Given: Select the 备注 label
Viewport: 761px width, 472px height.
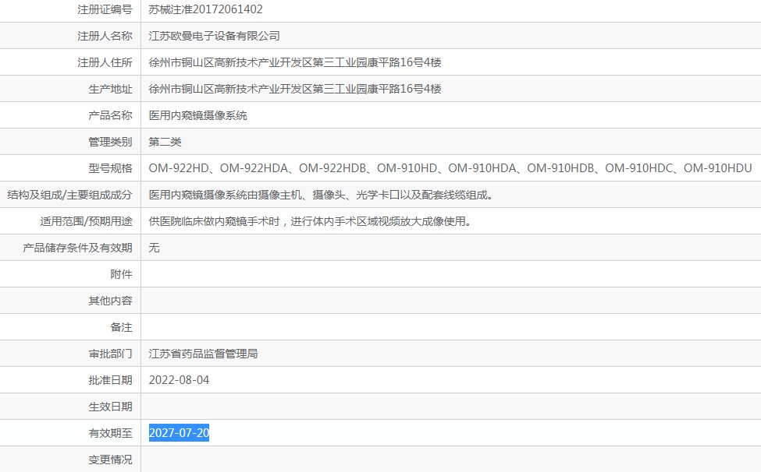Looking at the screenshot, I should 121,327.
